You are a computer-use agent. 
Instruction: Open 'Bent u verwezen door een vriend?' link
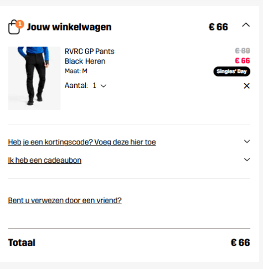pyautogui.click(x=65, y=200)
